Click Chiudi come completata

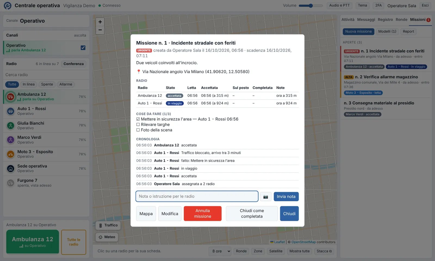click(x=252, y=213)
